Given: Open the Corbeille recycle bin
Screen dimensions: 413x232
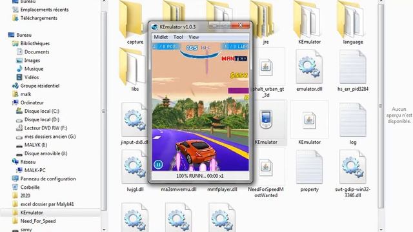Looking at the screenshot, I should 30,187.
